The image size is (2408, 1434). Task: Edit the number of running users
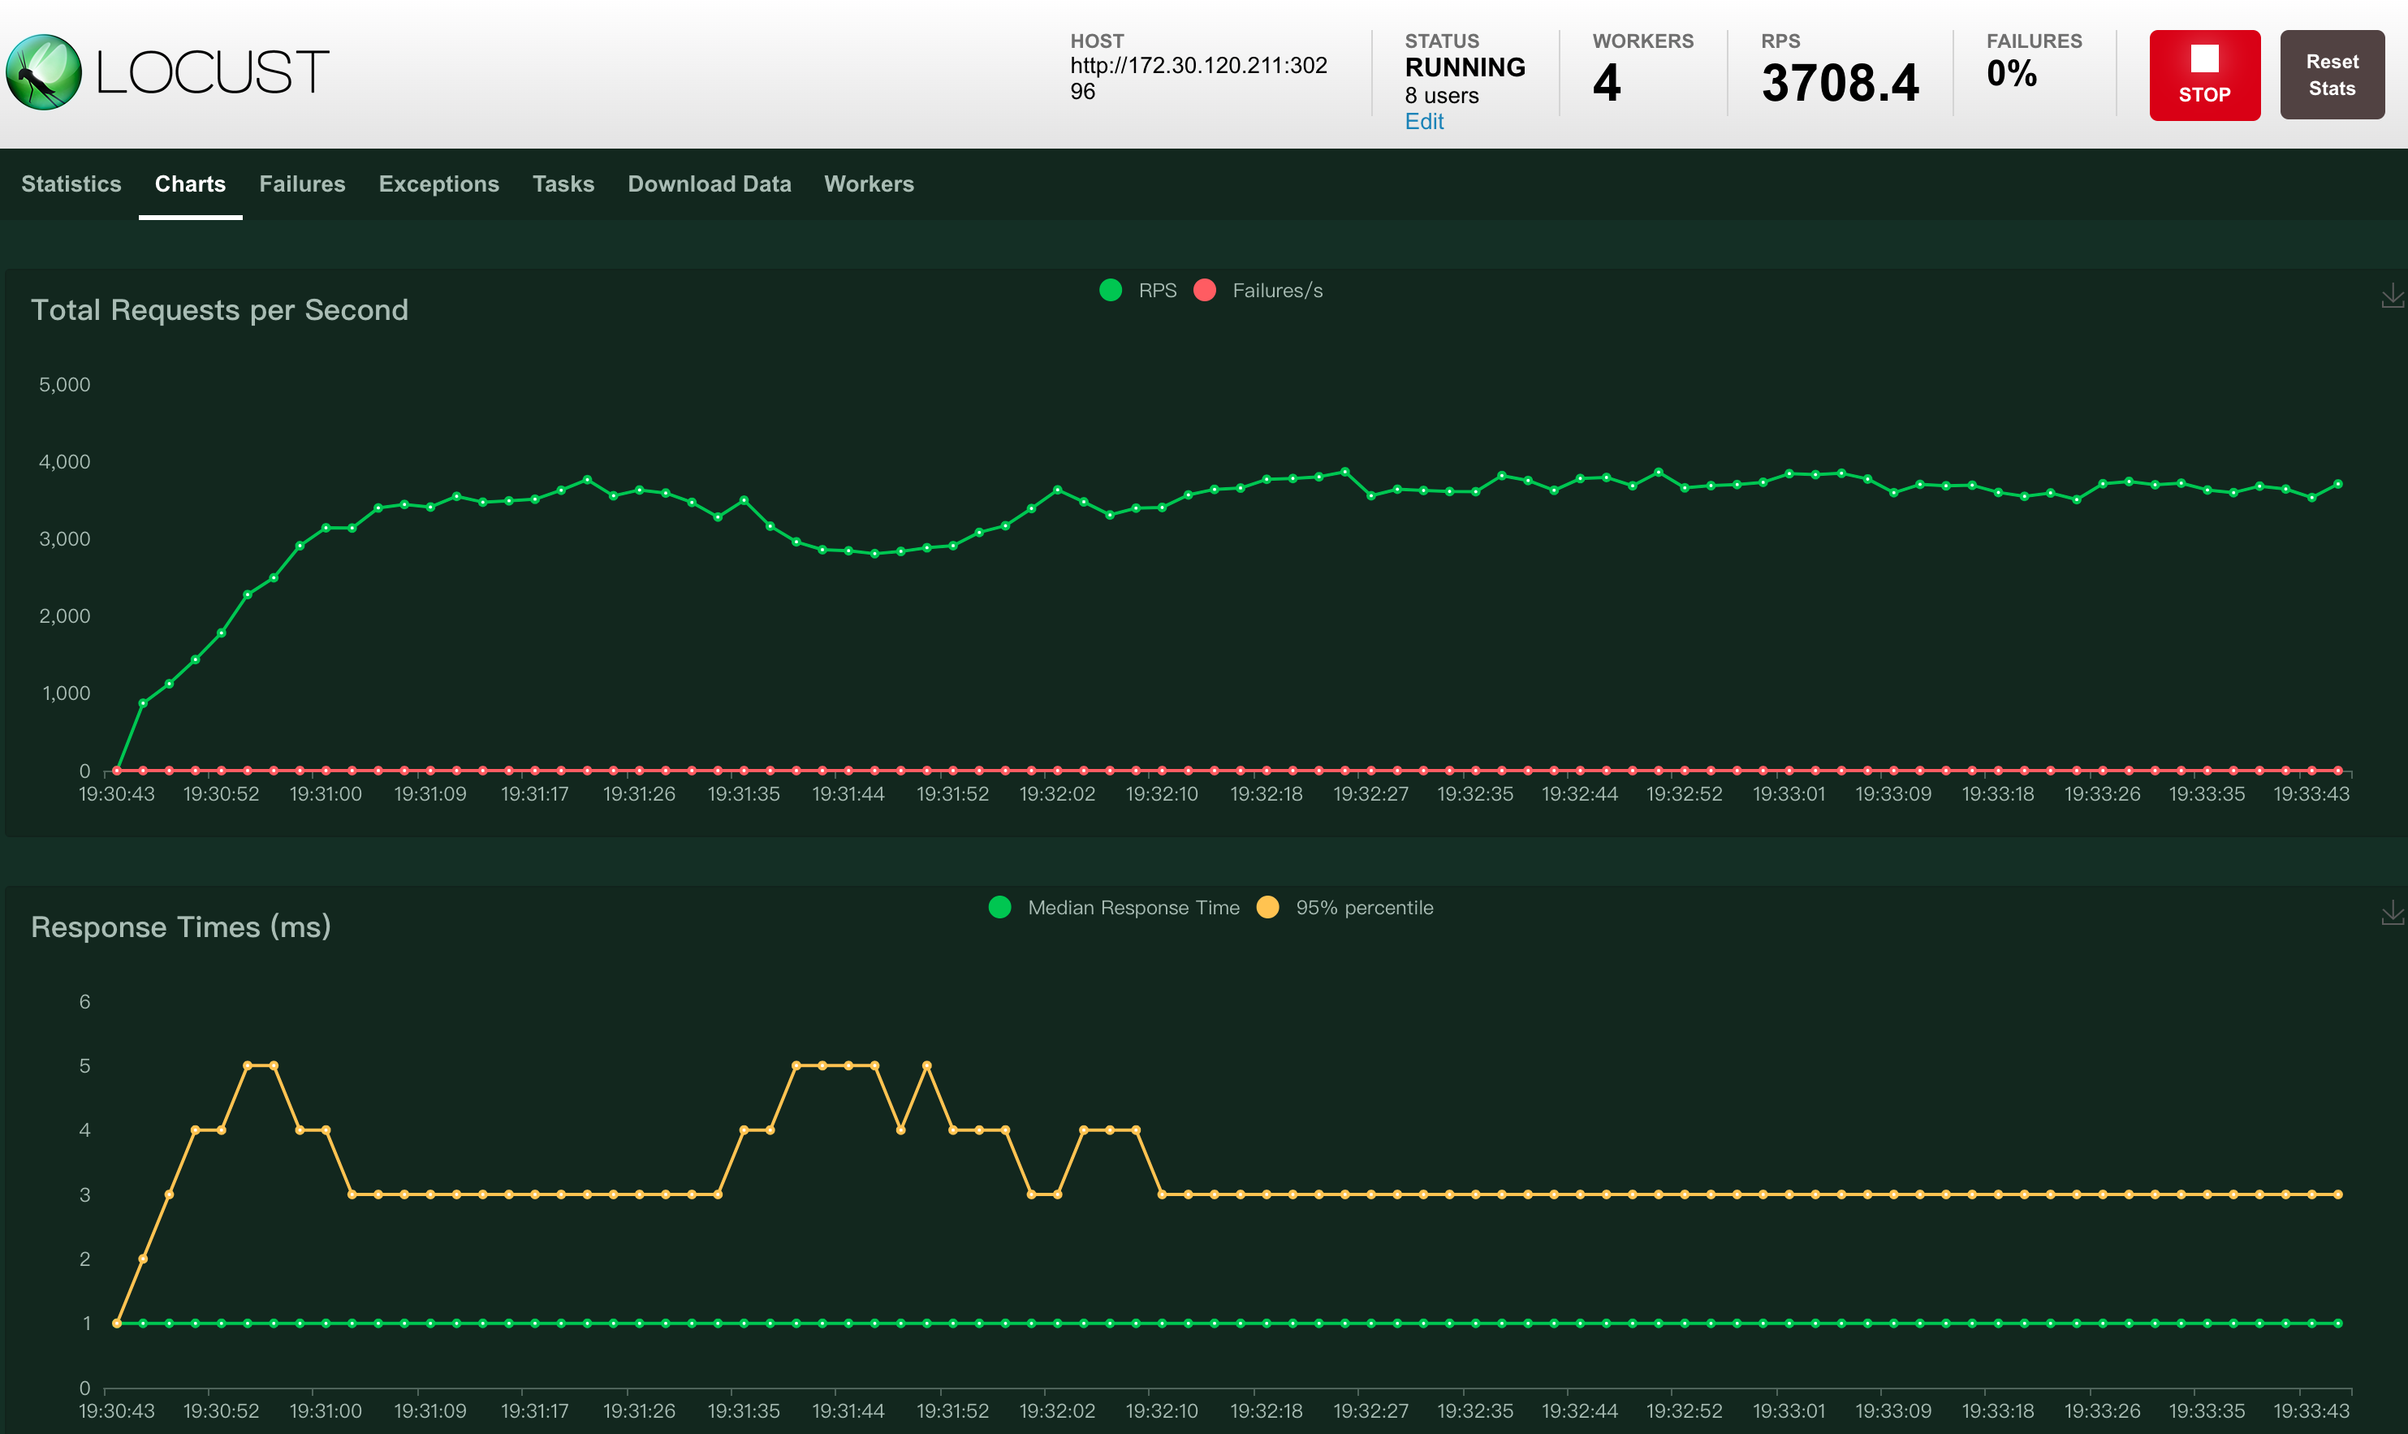[1424, 122]
